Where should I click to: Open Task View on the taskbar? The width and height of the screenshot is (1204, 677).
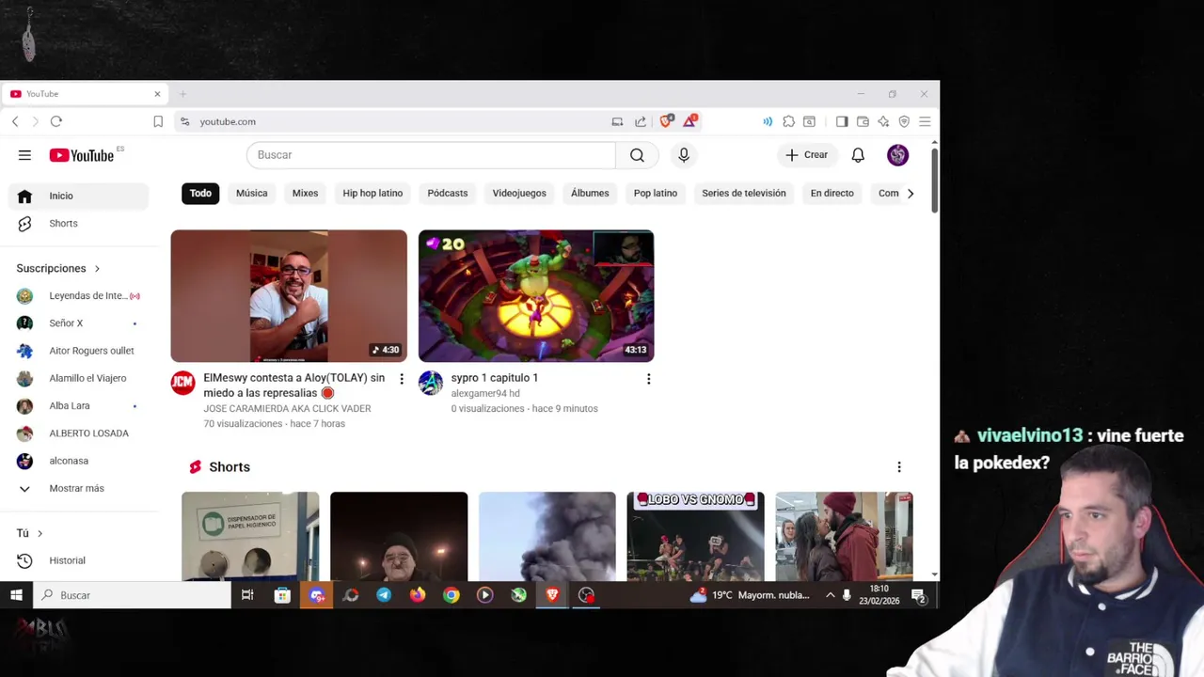click(247, 595)
